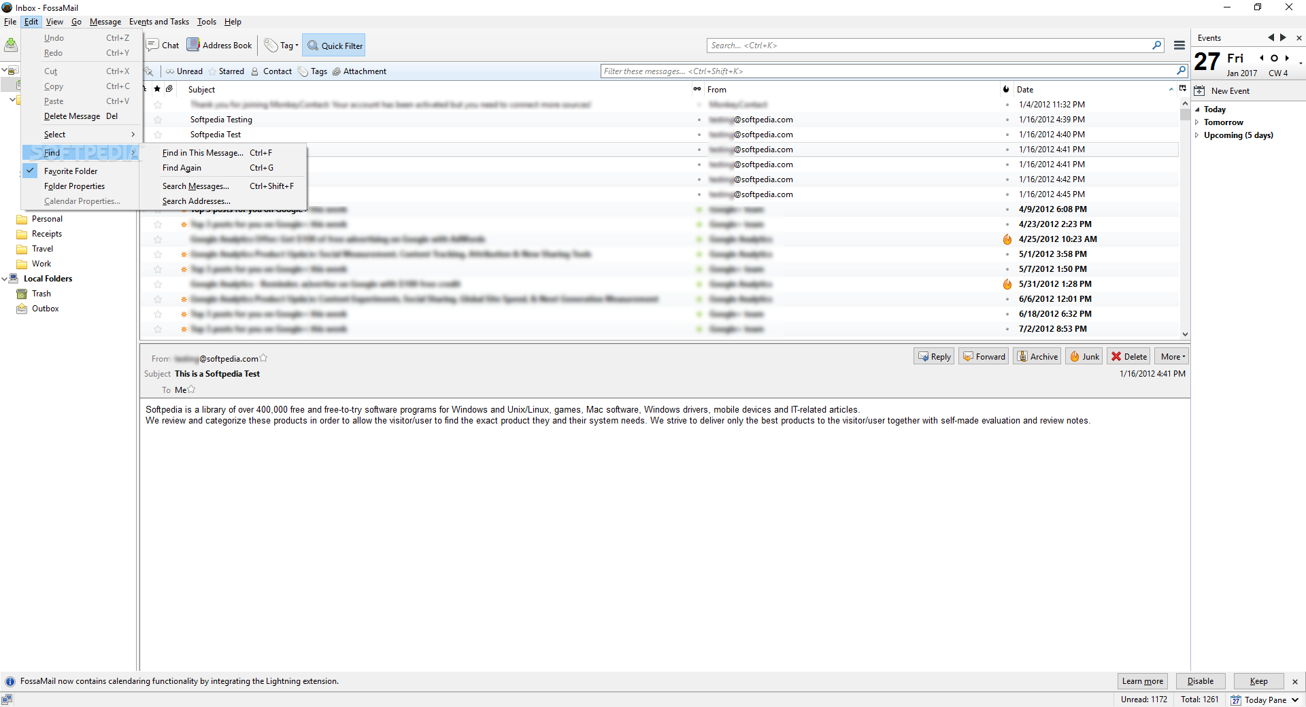
Task: Open the hamburger application menu
Action: click(1179, 46)
